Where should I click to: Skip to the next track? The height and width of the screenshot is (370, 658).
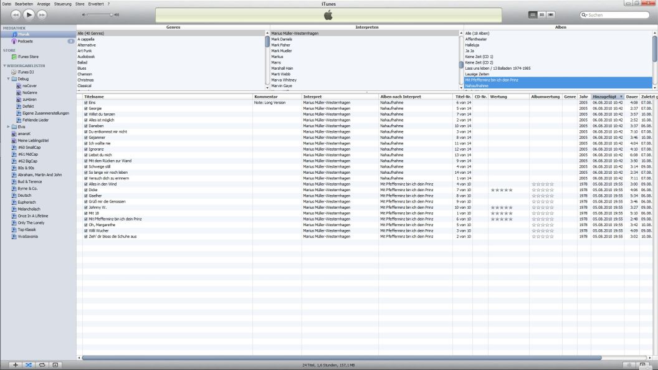(x=42, y=14)
